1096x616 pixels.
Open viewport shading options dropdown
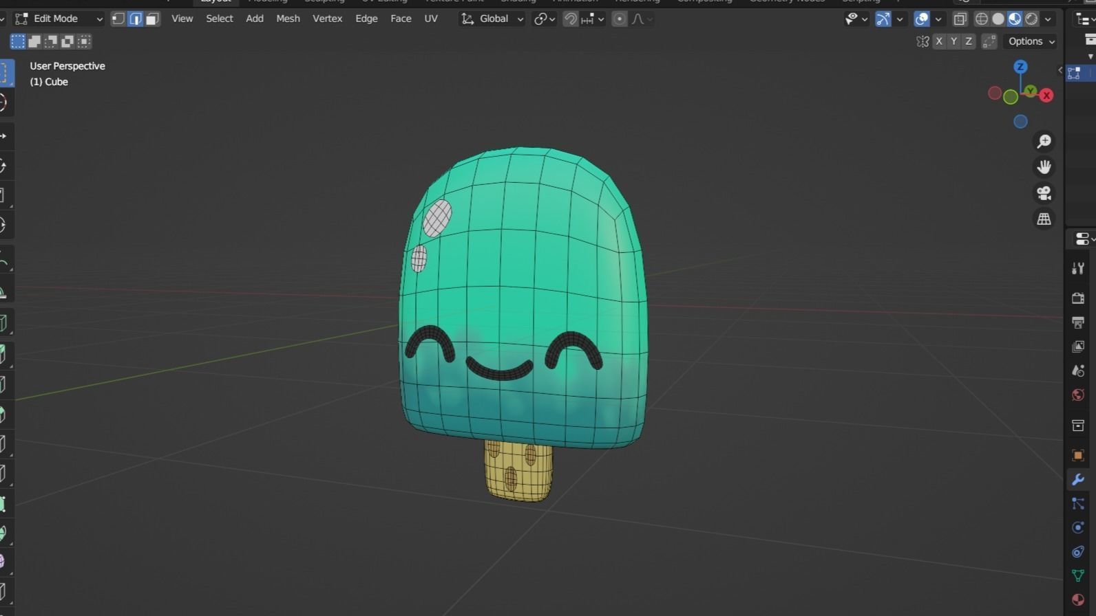click(1048, 19)
